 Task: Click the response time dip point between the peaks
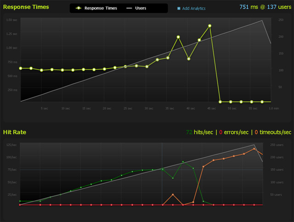[189, 59]
